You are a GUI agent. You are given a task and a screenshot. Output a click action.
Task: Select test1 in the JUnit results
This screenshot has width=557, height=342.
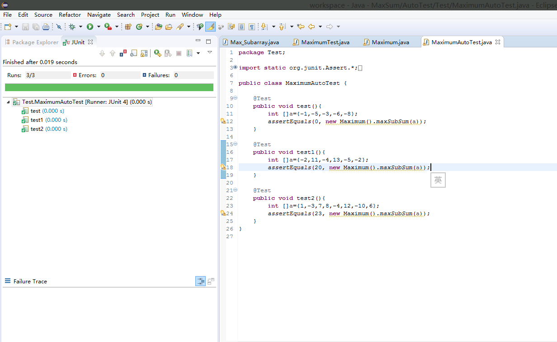pyautogui.click(x=36, y=120)
